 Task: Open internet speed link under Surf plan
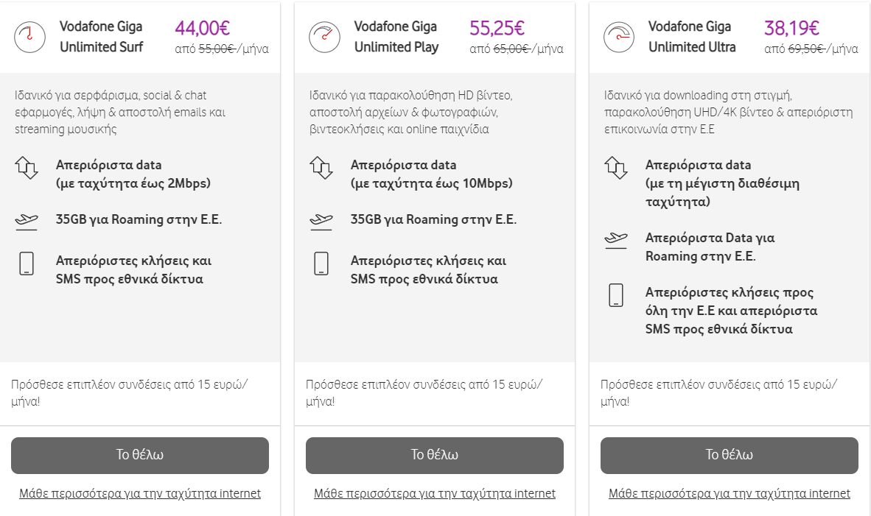pyautogui.click(x=140, y=493)
